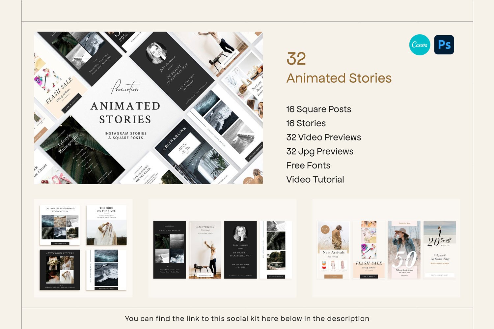Open the 50% Off Exclusive Sale story
Viewport: 494px width, 329px height.
pos(404,250)
